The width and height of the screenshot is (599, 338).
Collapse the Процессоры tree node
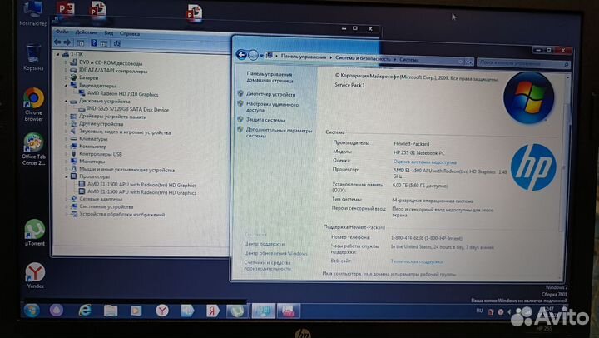pyautogui.click(x=67, y=176)
